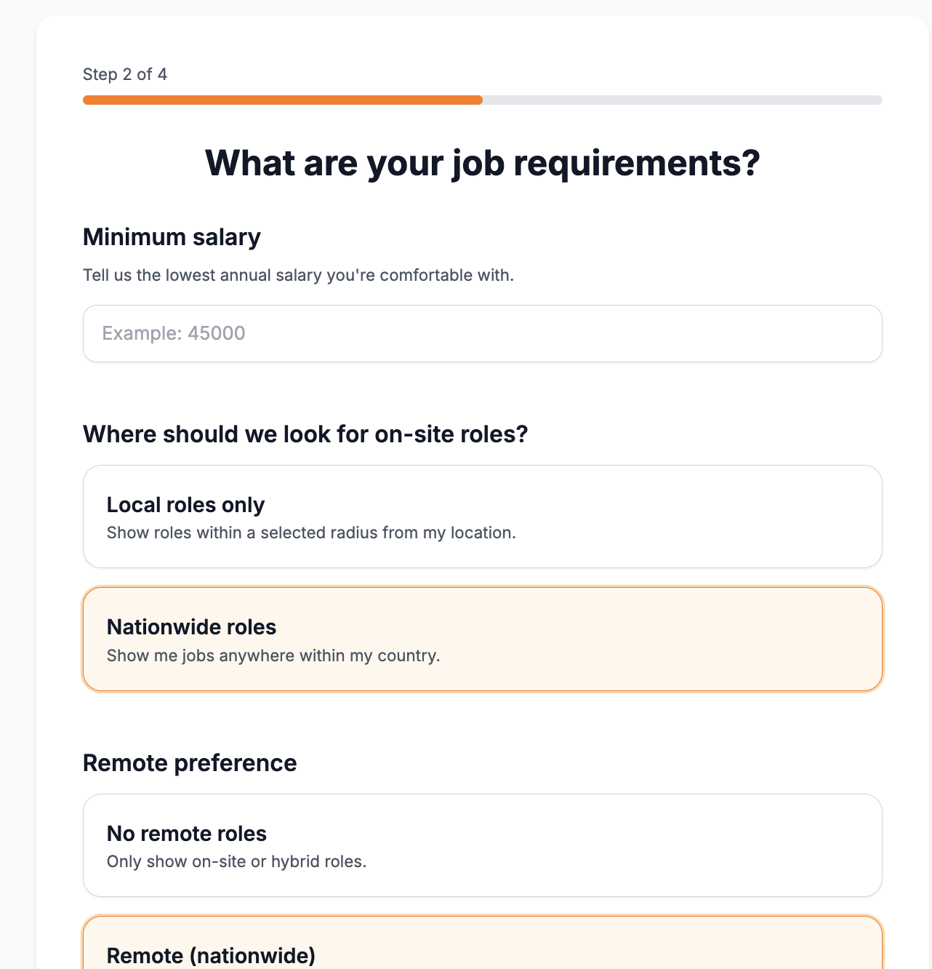932x969 pixels.
Task: Click the orange progress bar
Action: [282, 100]
